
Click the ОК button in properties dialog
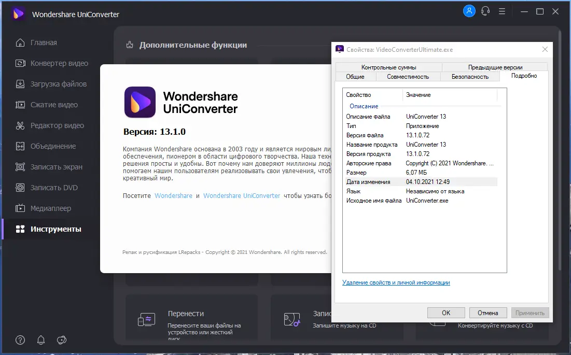click(446, 313)
